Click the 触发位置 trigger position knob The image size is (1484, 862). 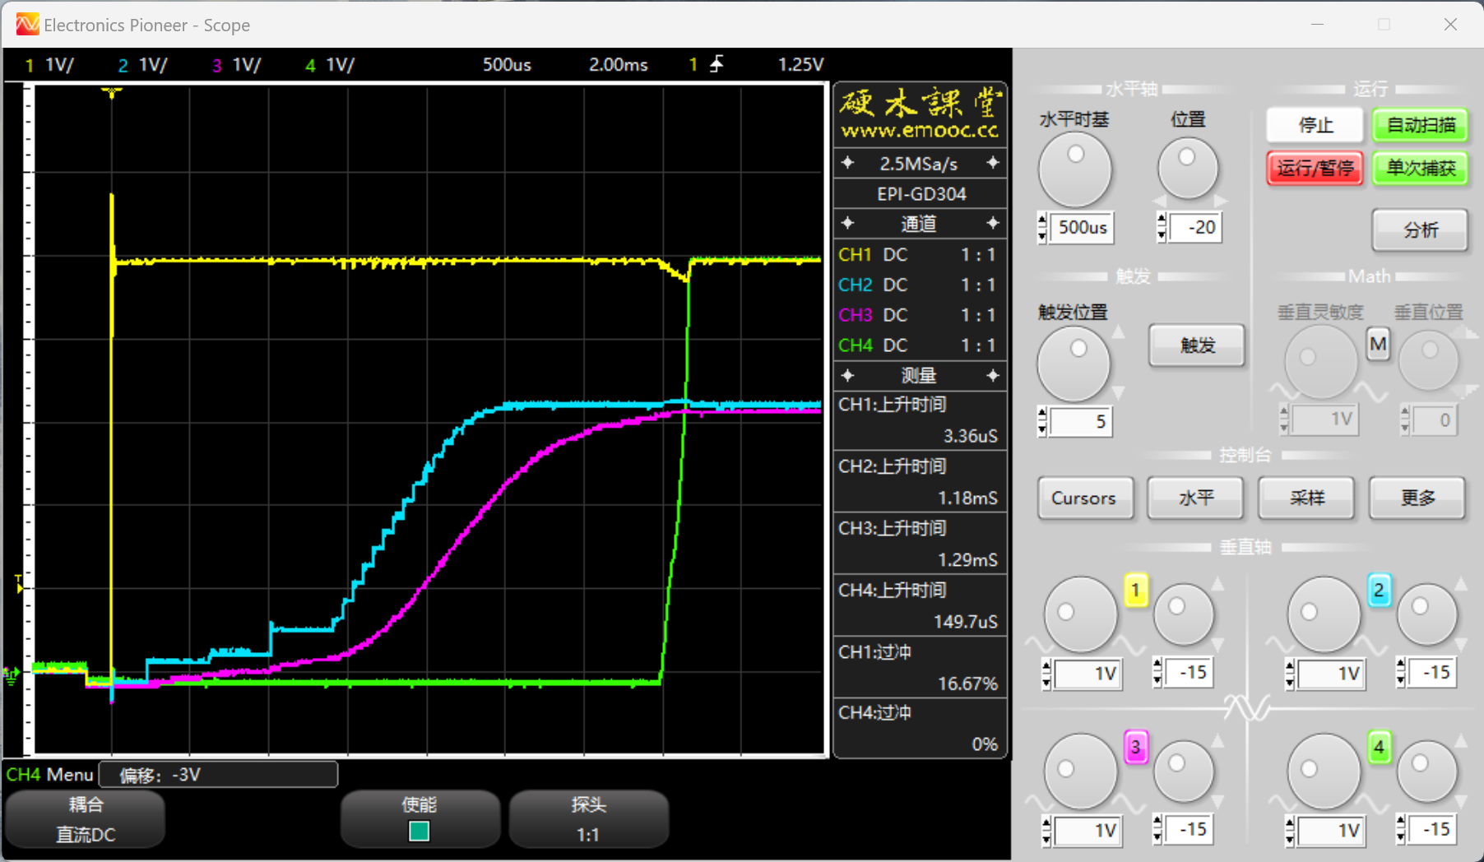[x=1073, y=363]
